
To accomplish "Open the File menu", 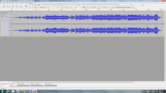I will pyautogui.click(x=1, y=3).
